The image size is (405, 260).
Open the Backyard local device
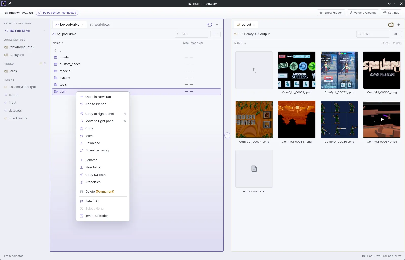pyautogui.click(x=16, y=55)
